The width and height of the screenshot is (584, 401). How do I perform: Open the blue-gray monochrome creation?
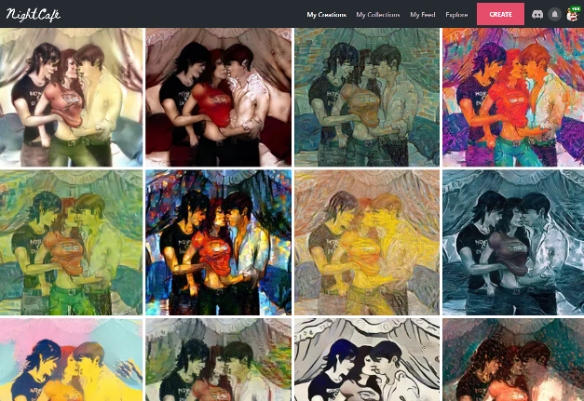point(513,243)
